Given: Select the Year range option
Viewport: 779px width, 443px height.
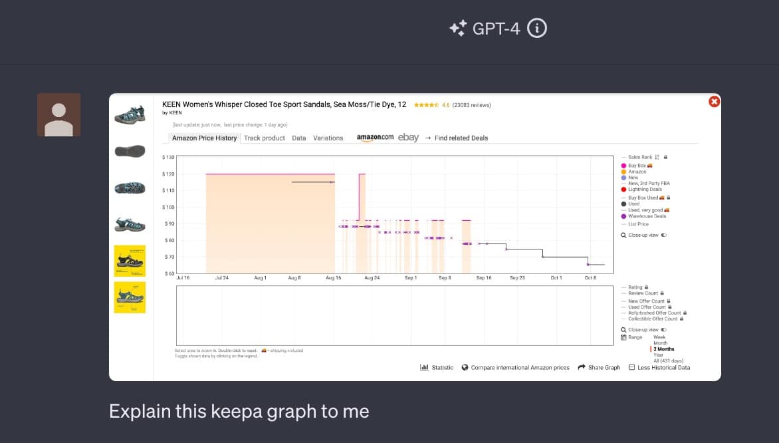Looking at the screenshot, I should click(659, 355).
